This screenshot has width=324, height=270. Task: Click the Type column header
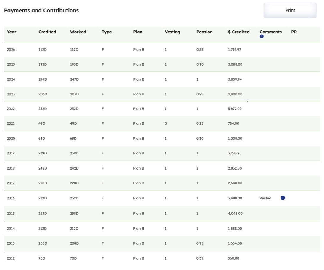coord(107,32)
